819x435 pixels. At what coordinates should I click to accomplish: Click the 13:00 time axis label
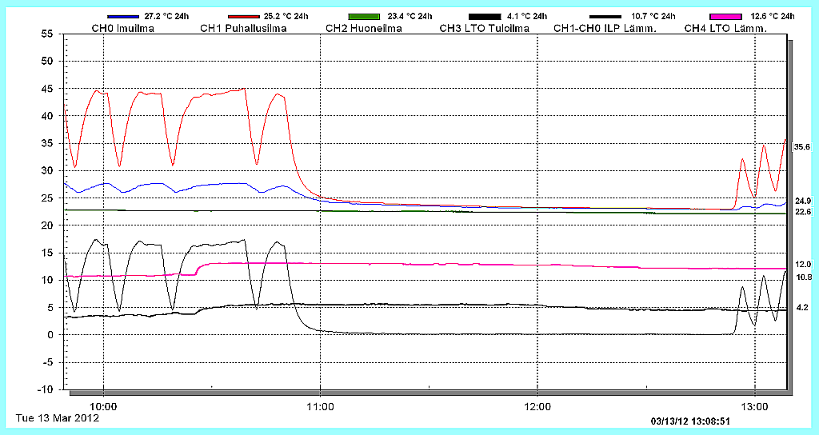pos(755,405)
